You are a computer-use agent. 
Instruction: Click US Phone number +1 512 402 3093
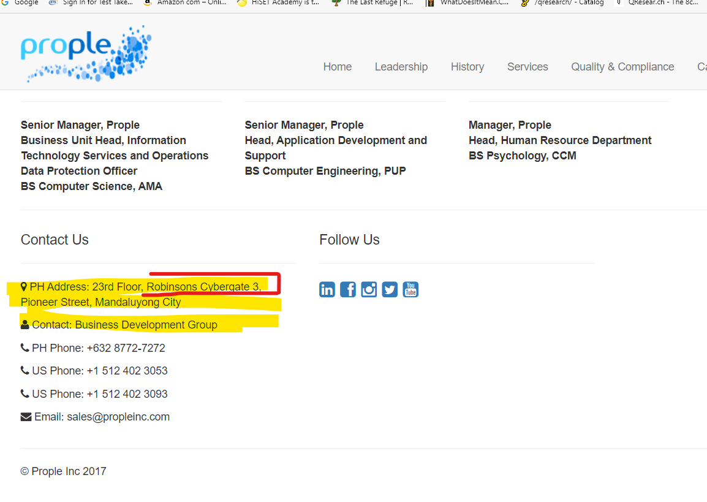[x=127, y=394]
